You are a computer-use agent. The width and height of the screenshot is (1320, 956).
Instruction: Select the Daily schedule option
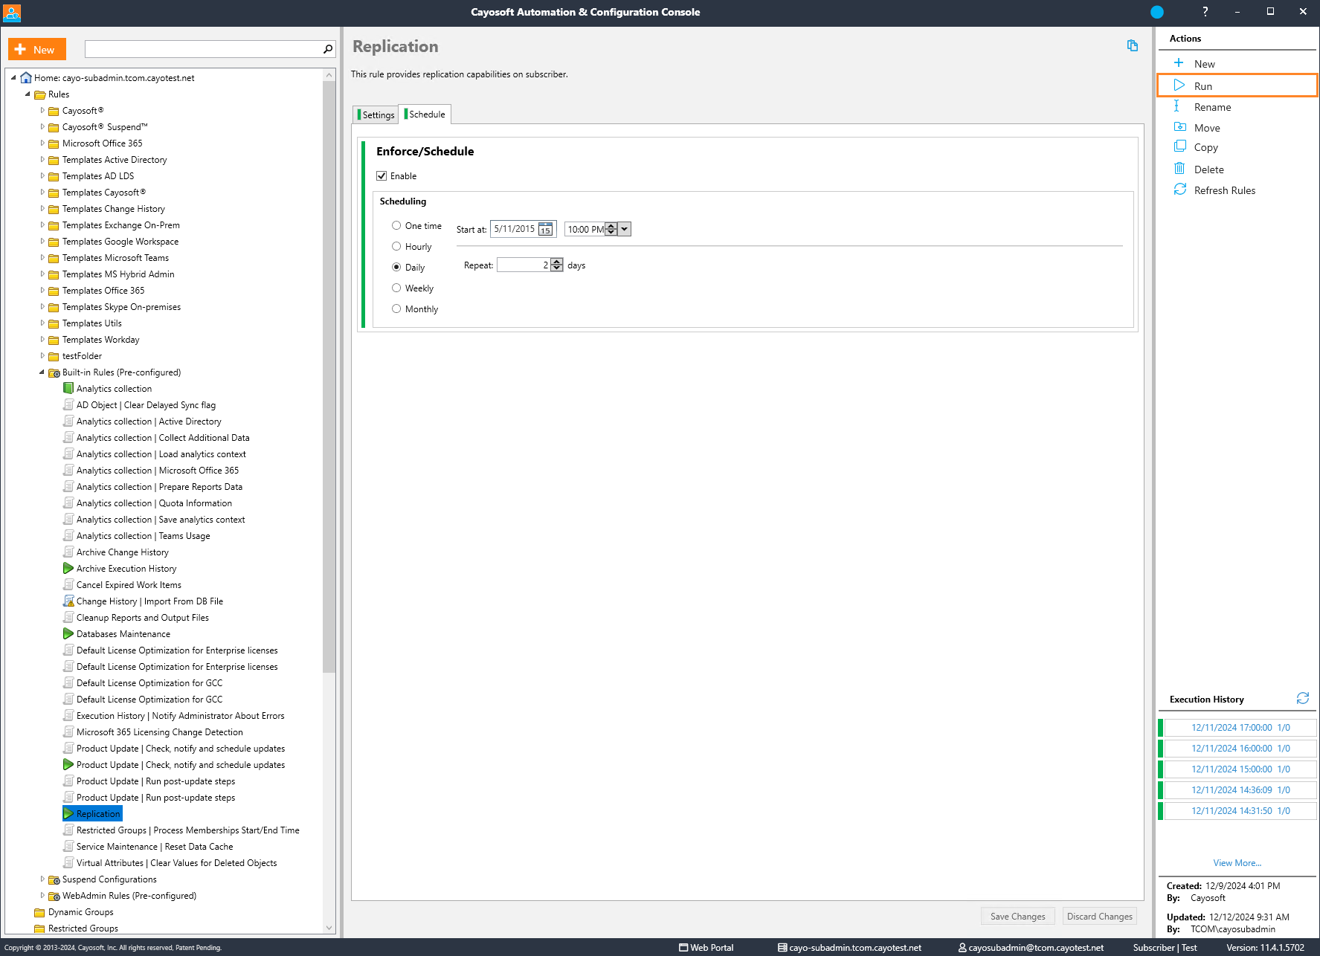coord(396,267)
